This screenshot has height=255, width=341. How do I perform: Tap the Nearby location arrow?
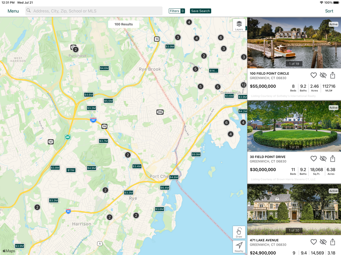[x=239, y=247]
